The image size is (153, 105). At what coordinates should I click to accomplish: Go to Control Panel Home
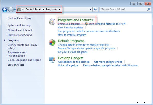tap(19, 18)
